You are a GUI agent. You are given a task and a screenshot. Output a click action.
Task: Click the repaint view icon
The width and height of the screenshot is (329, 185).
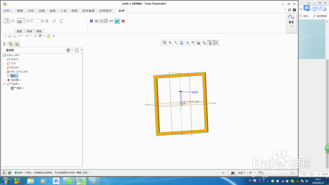tap(182, 43)
